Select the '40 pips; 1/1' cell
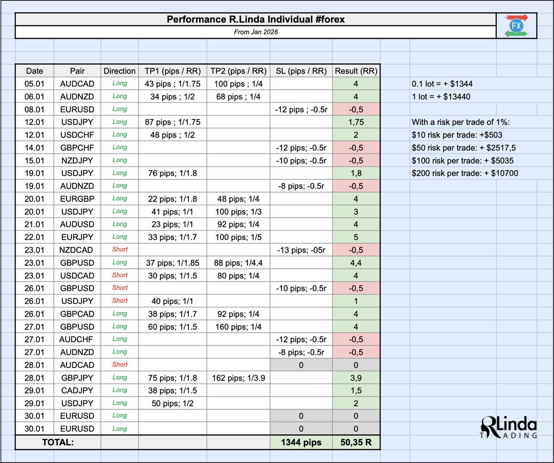This screenshot has height=463, width=554. 173,301
